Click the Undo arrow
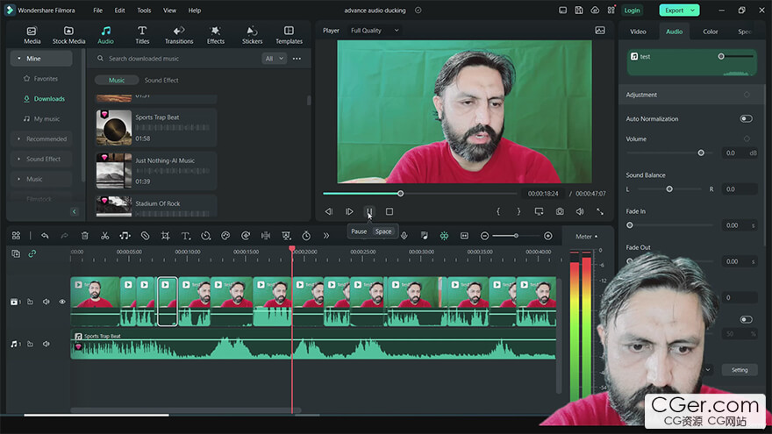Viewport: 772px width, 434px height. (45, 236)
